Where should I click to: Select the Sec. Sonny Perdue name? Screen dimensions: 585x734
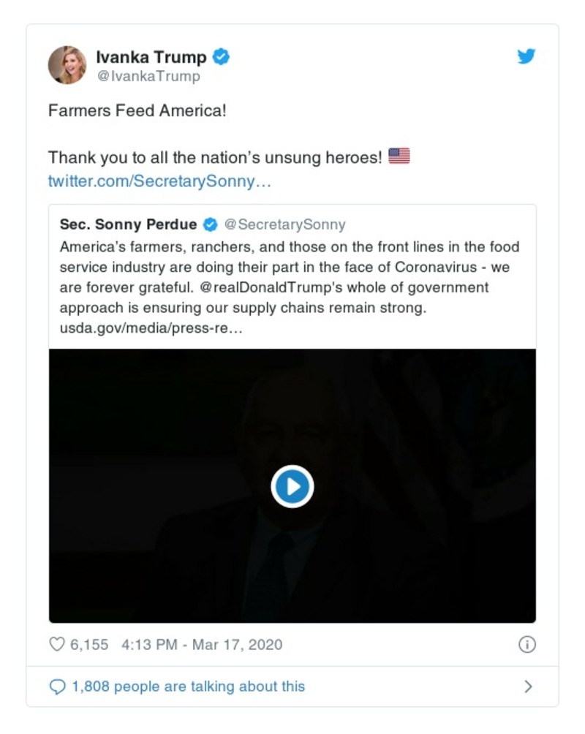click(x=128, y=224)
